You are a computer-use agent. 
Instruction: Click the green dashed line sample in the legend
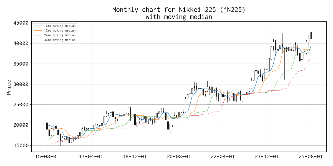[38, 35]
